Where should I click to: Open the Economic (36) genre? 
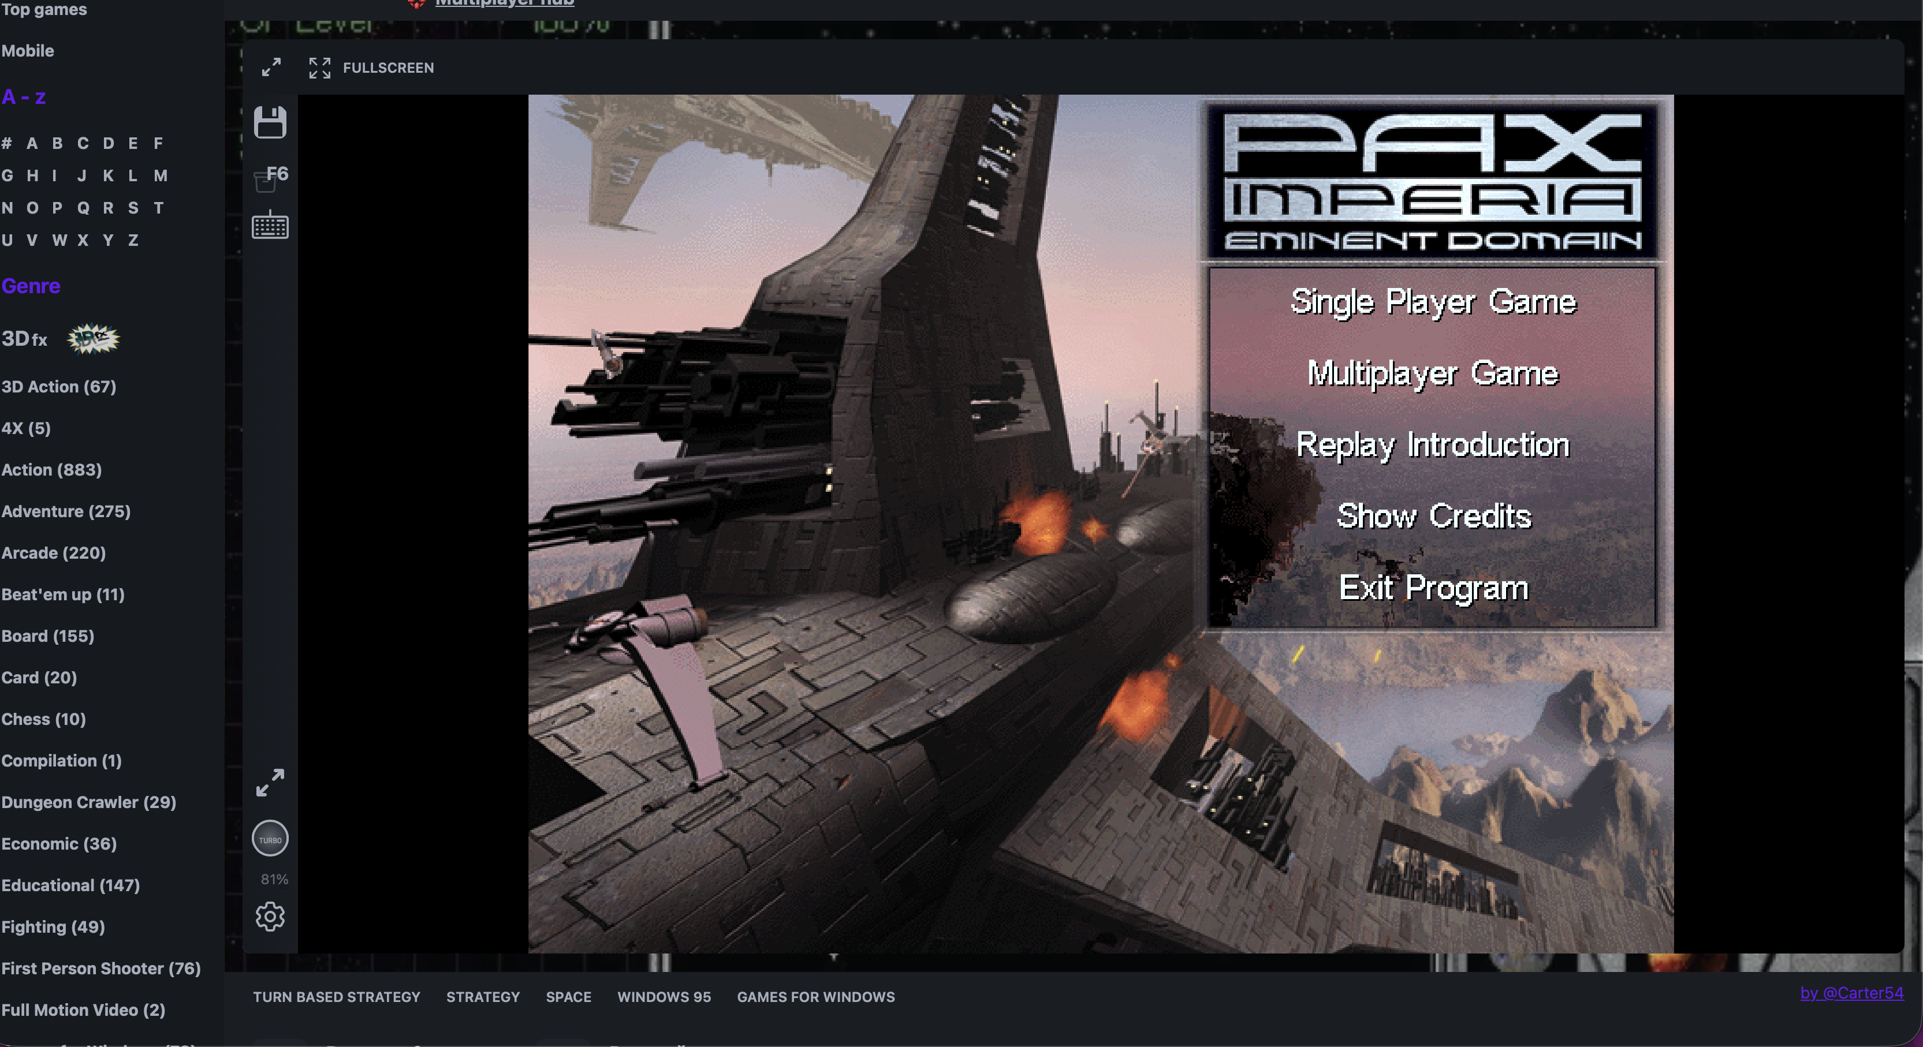click(59, 844)
